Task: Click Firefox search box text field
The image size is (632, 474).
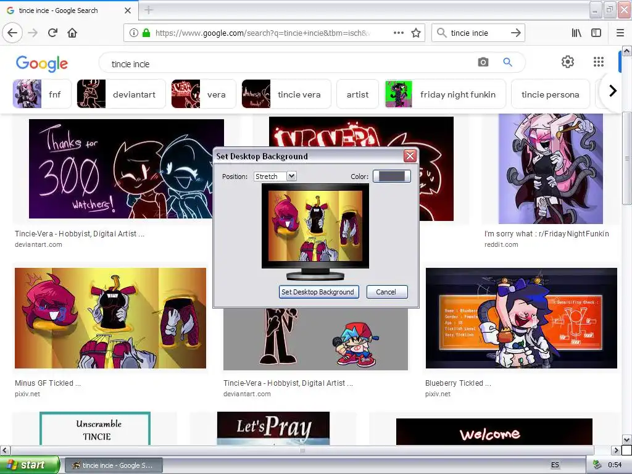Action: 478,33
